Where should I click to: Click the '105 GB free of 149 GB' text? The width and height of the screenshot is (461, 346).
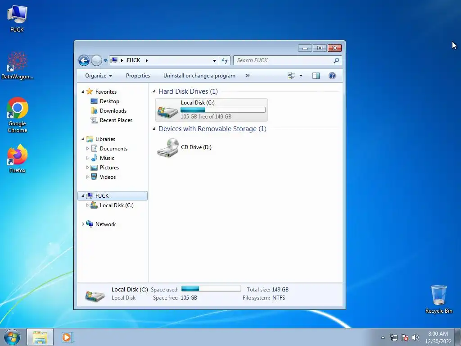[x=206, y=117]
